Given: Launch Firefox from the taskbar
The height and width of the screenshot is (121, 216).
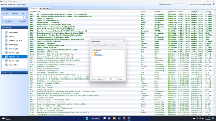Looking at the screenshot, I should click(124, 118).
